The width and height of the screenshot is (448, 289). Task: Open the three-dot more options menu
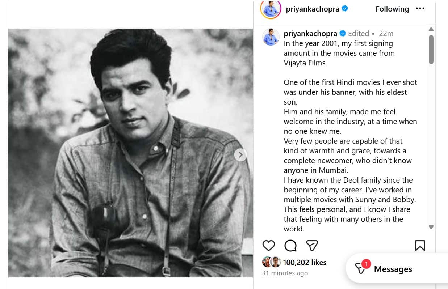(x=420, y=9)
